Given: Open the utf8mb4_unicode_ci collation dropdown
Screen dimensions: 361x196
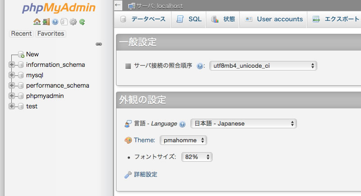Looking at the screenshot, I should [263, 65].
